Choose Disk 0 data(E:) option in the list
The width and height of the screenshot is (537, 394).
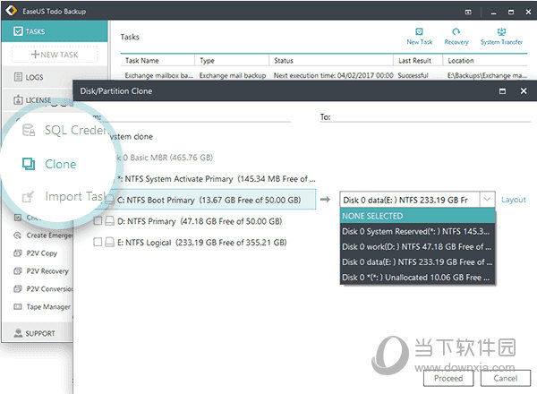(417, 262)
